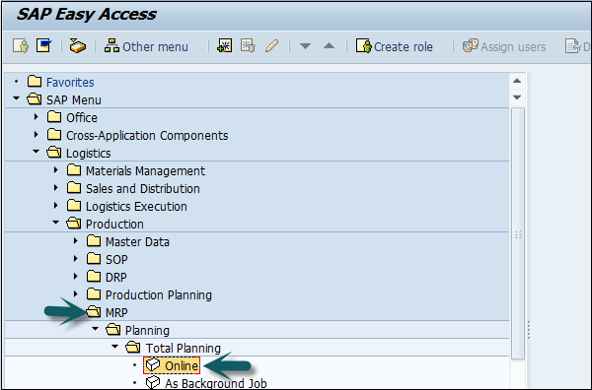
Task: Select the Sales and Distribution label
Action: click(x=143, y=189)
